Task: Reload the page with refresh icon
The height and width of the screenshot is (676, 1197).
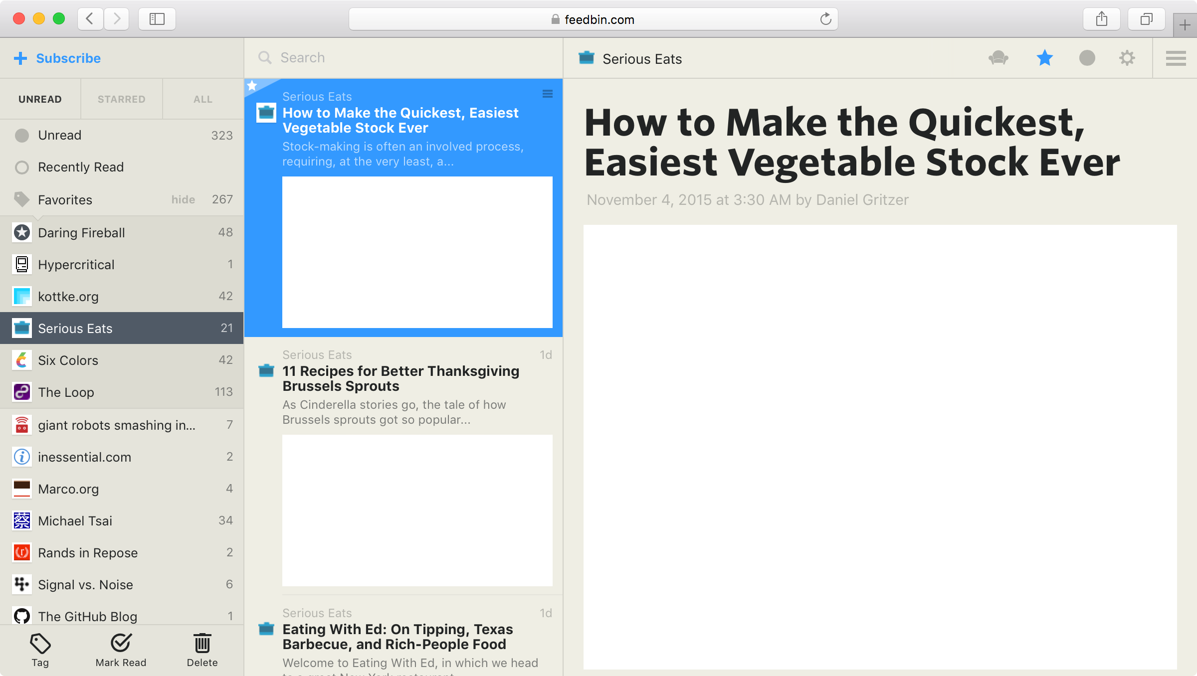Action: [x=825, y=19]
